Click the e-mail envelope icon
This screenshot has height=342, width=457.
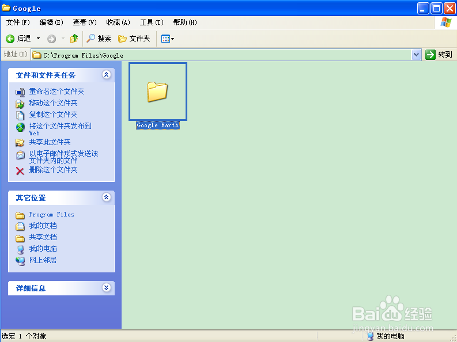[x=20, y=155]
